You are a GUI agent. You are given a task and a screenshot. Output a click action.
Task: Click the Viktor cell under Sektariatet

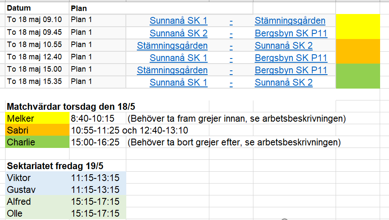tap(37, 178)
